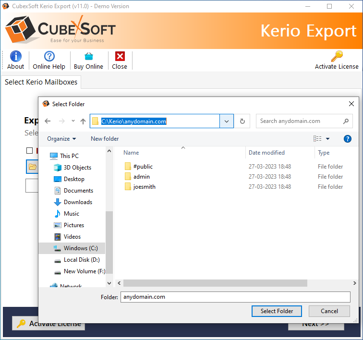Image resolution: width=363 pixels, height=340 pixels.
Task: Close the Select Folder dialog
Action: [x=351, y=104]
